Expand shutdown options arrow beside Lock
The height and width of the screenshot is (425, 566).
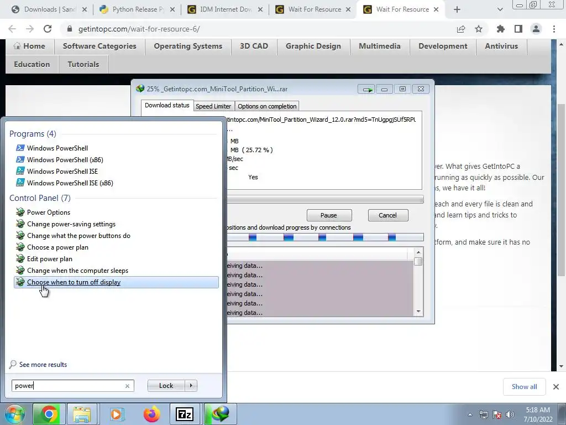pyautogui.click(x=191, y=386)
